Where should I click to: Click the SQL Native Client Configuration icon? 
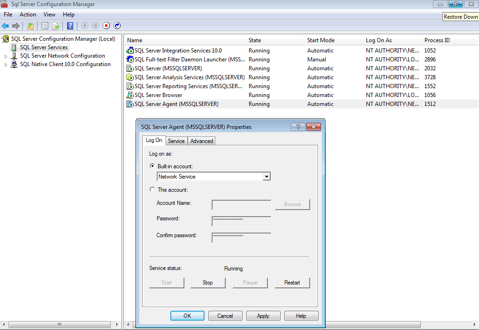point(14,64)
